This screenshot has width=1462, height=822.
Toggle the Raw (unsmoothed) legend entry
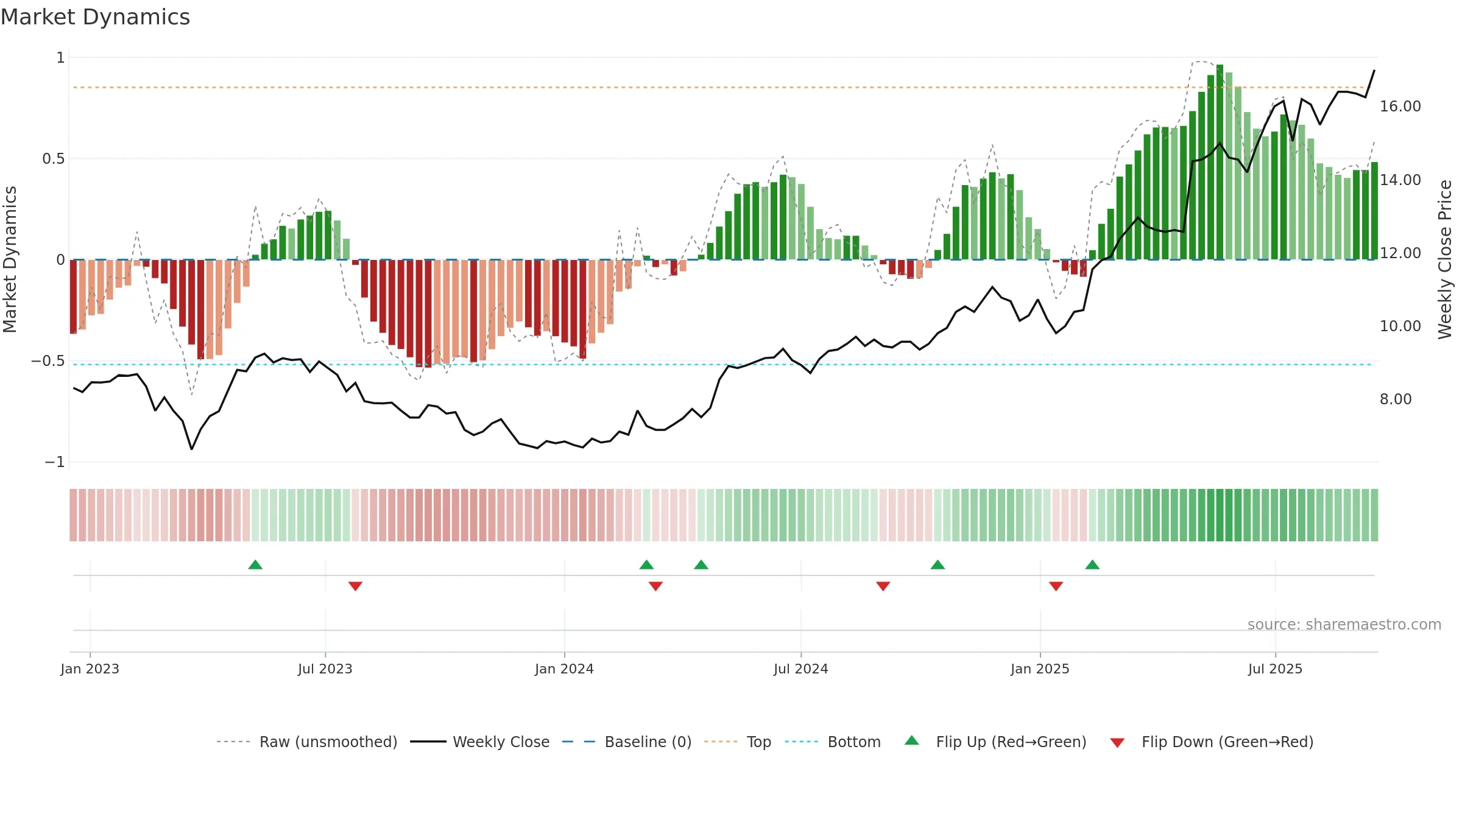click(x=307, y=742)
